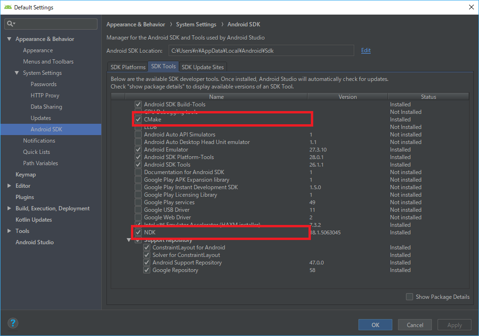Viewport: 479px width, 336px height.
Task: Select HTTP Proxy settings
Action: [45, 95]
